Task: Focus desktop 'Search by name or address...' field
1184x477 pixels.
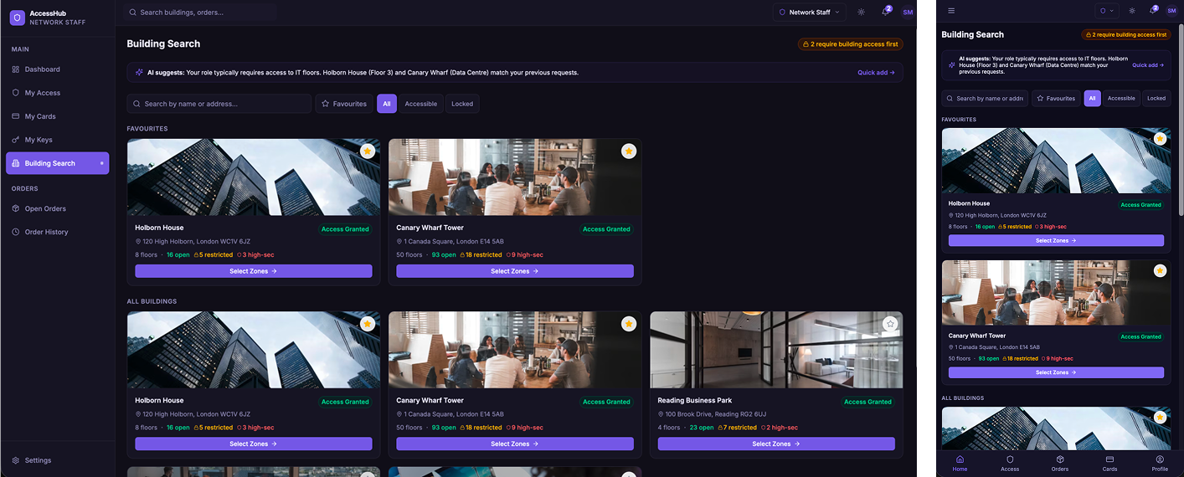Action: pyautogui.click(x=219, y=104)
